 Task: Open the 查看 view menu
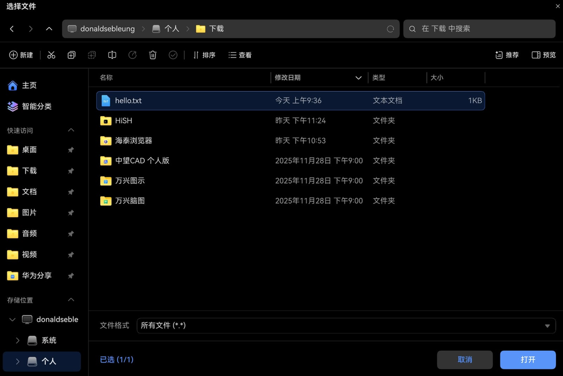(240, 55)
